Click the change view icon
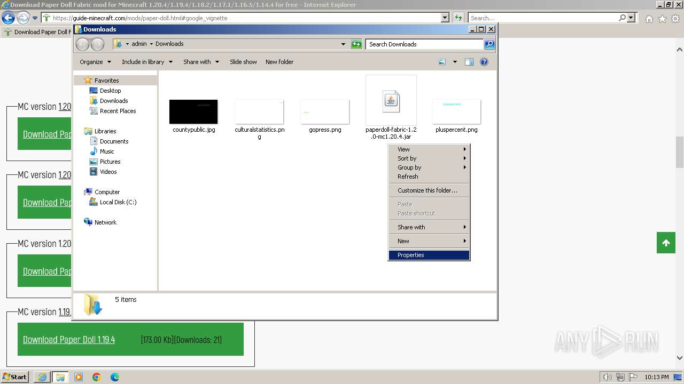684x384 pixels. click(442, 62)
